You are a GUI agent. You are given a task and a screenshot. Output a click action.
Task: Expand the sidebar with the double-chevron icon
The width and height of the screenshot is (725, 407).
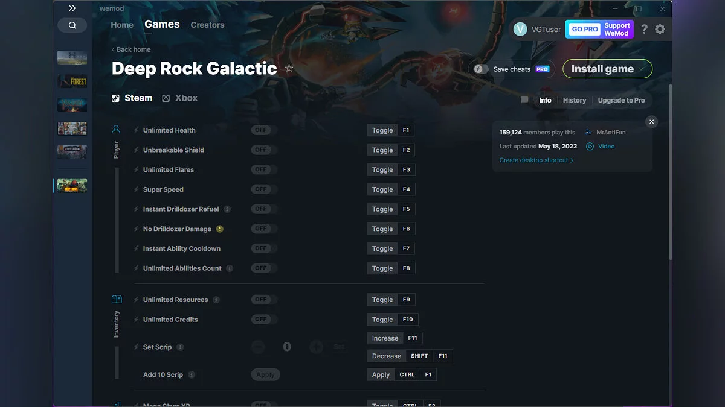(x=72, y=8)
